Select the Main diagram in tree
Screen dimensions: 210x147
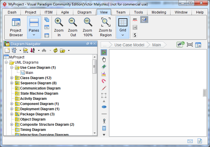[x=29, y=72]
